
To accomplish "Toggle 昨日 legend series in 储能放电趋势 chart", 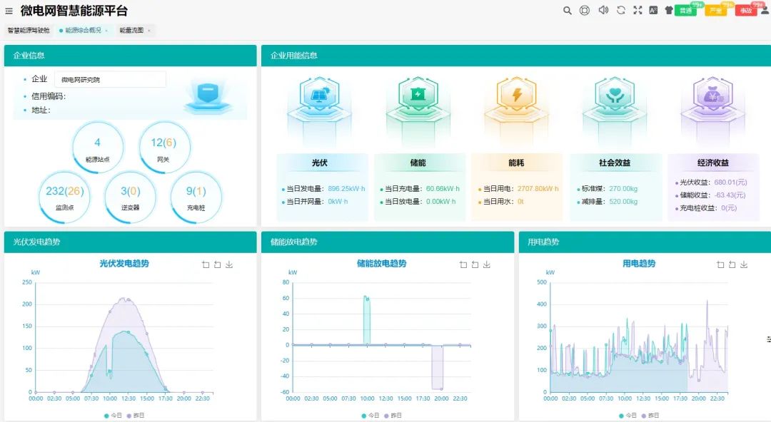I will pyautogui.click(x=392, y=415).
